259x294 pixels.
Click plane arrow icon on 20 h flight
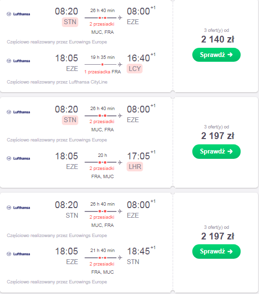tap(120, 162)
